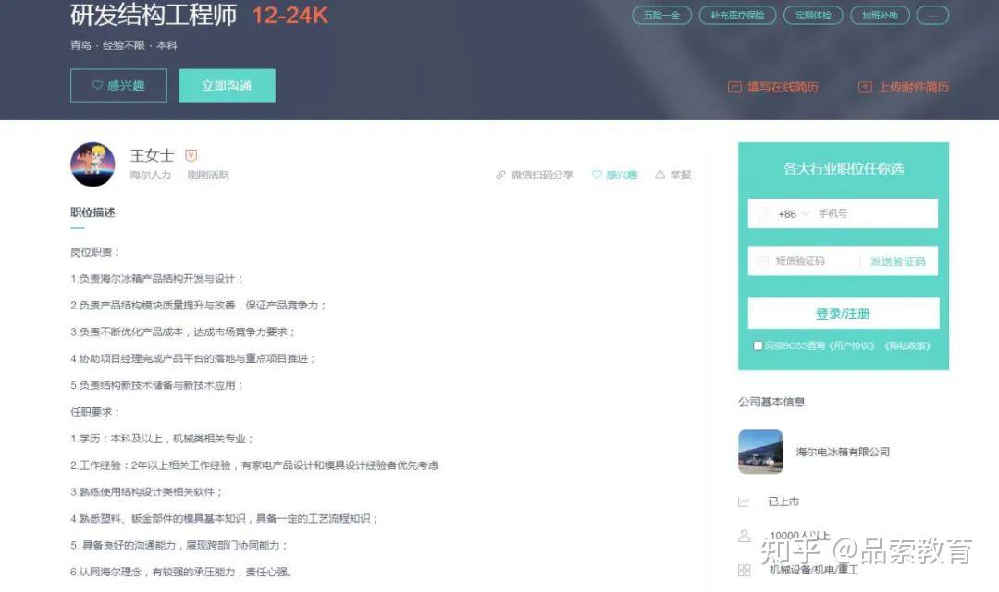Click the 定期体检 benefit tag
Image resolution: width=999 pixels, height=592 pixels.
pyautogui.click(x=813, y=16)
